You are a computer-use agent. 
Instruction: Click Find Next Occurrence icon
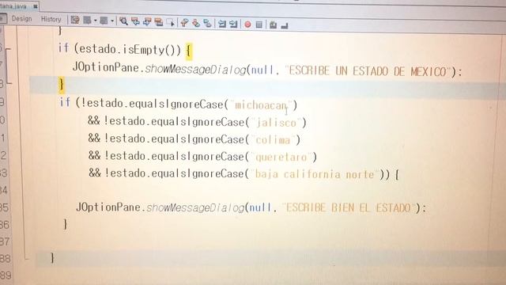tap(147, 22)
